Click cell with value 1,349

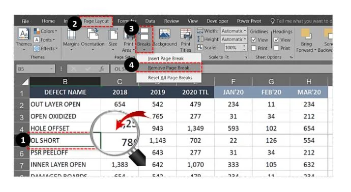click(x=195, y=129)
